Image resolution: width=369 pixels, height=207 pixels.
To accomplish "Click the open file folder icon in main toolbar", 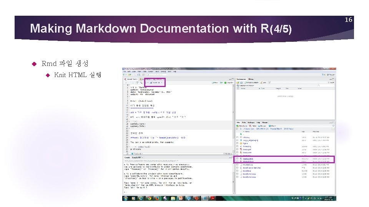I will click(x=130, y=75).
